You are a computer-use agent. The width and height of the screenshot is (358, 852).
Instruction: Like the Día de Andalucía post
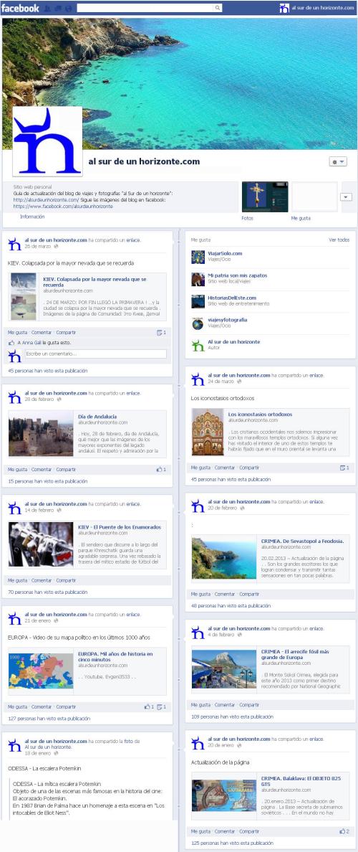pyautogui.click(x=17, y=470)
